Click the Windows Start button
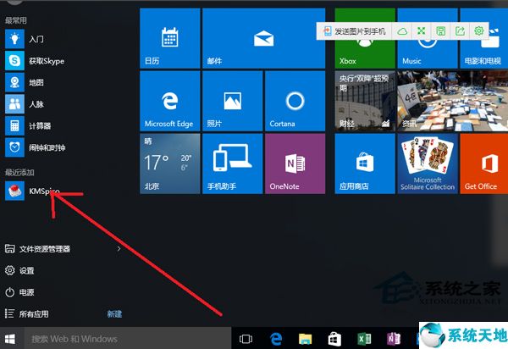Screen dimensions: 508x349 coord(10,339)
